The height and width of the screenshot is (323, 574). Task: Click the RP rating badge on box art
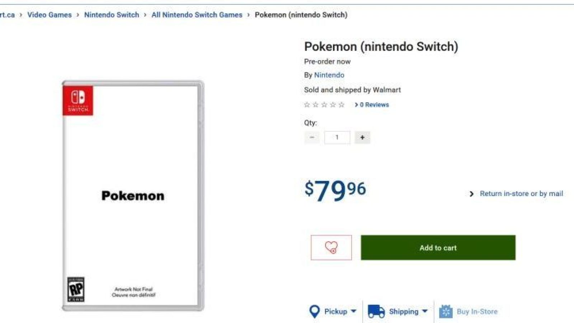pyautogui.click(x=76, y=289)
